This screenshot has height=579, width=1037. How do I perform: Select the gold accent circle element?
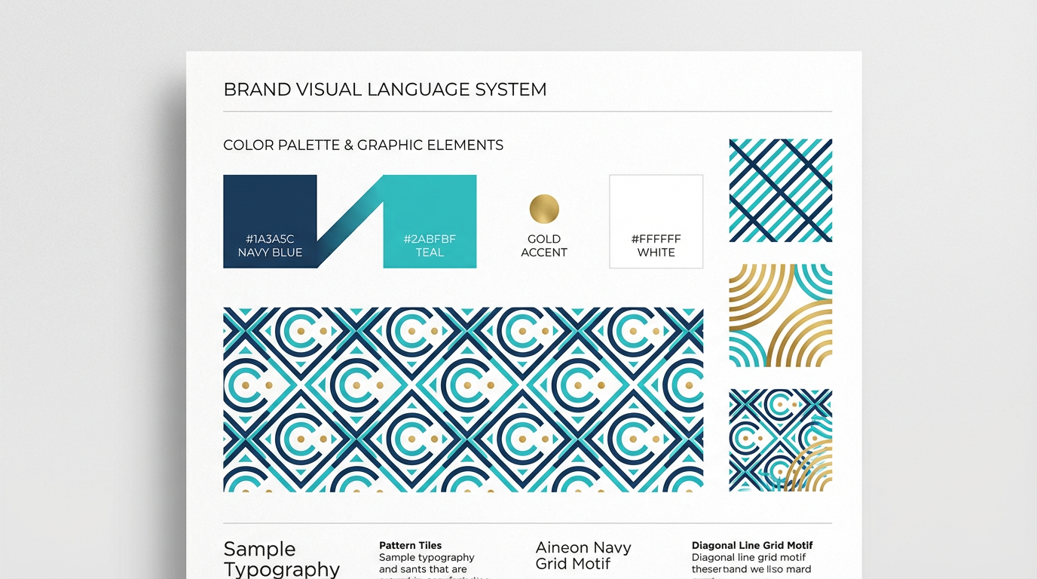point(544,207)
